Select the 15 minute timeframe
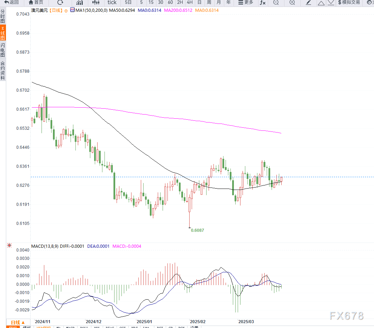This screenshot has height=328, width=374. 151,2
